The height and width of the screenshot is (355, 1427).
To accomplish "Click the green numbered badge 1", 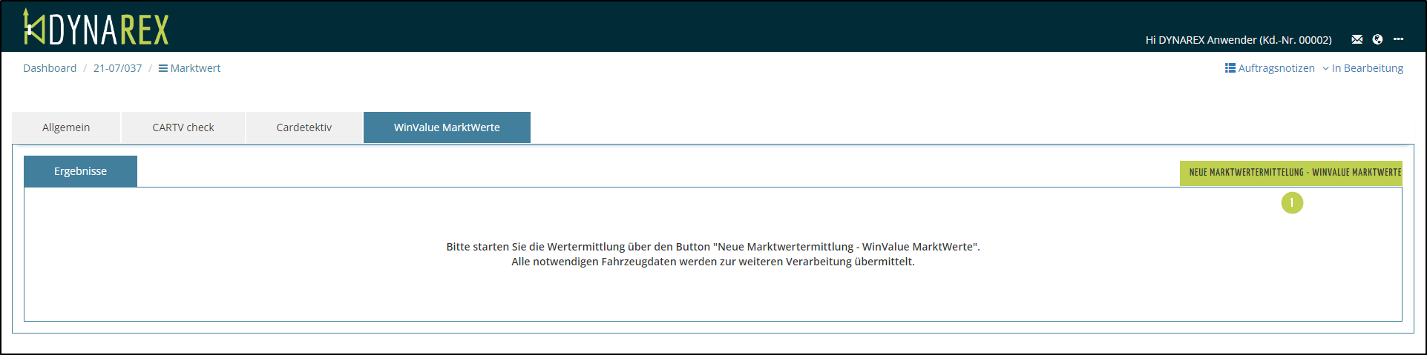I will (1292, 203).
